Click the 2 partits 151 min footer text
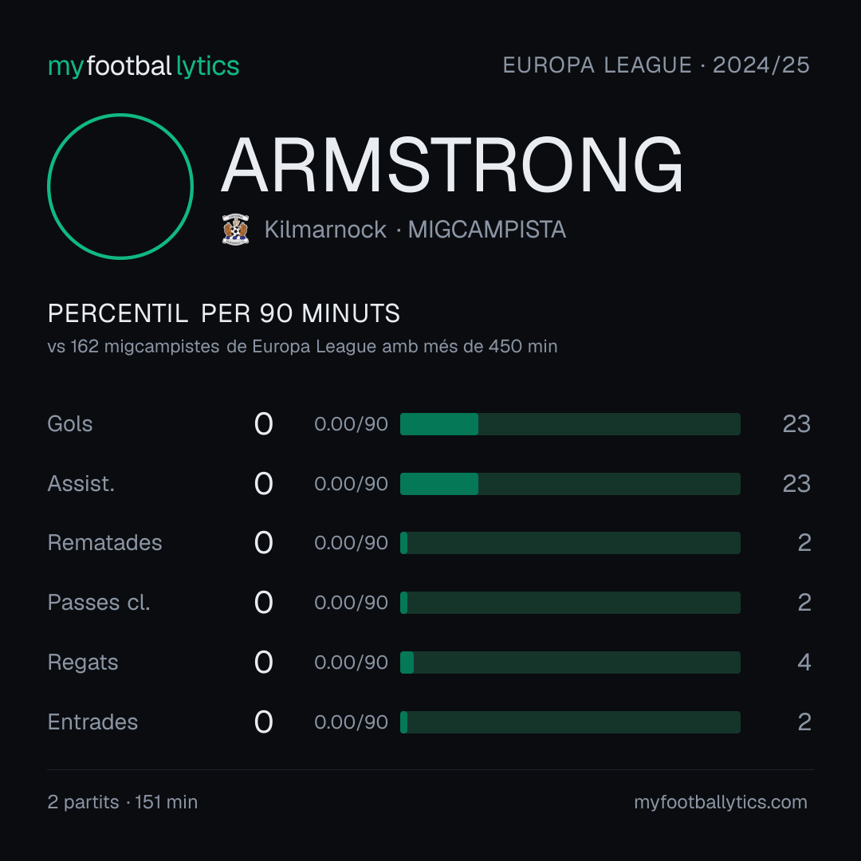861x861 pixels. tap(123, 802)
